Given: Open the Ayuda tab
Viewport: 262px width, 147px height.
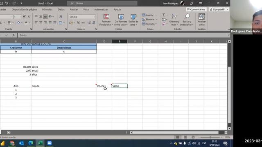Looking at the screenshot, I should tap(117, 9).
